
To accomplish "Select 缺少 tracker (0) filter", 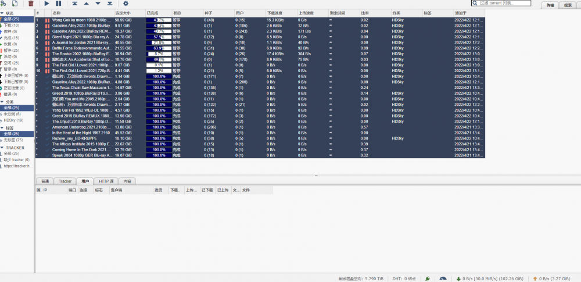I will click(x=17, y=159).
